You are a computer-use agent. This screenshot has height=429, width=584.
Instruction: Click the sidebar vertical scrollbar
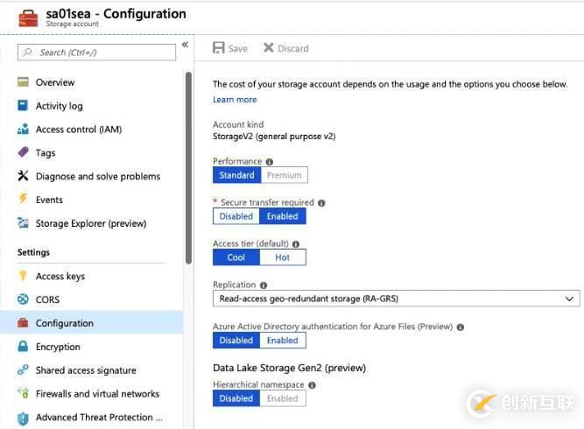click(188, 166)
